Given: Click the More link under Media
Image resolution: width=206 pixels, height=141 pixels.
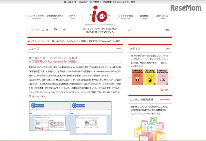Looking at the screenshot, I should click(x=166, y=90).
